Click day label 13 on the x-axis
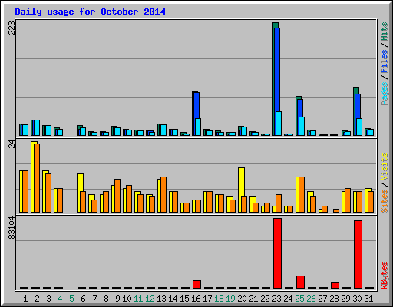The height and width of the screenshot is (307, 393). coord(161,299)
